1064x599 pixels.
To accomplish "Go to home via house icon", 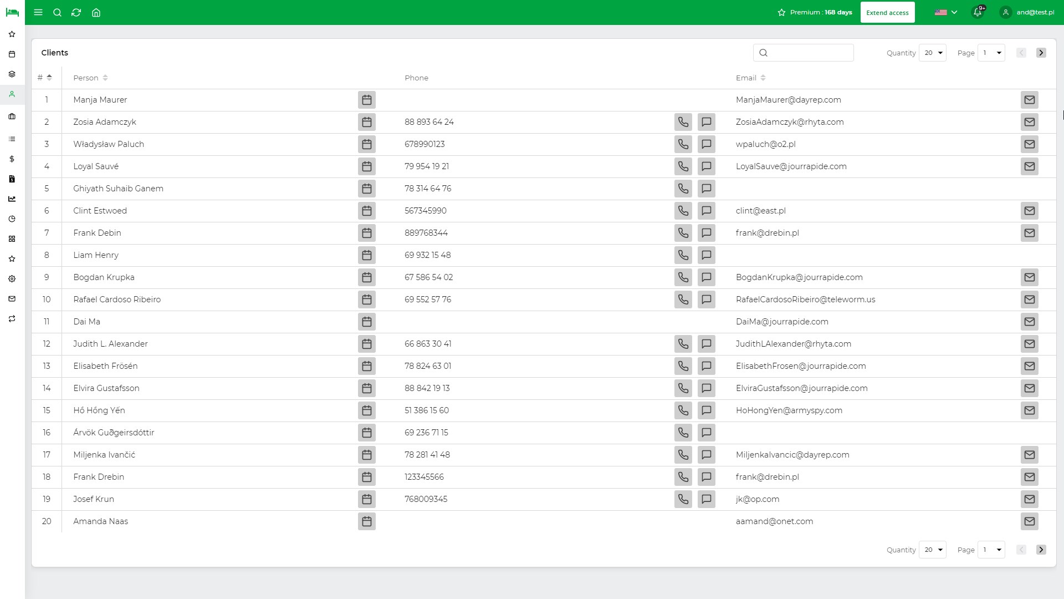I will [x=96, y=12].
